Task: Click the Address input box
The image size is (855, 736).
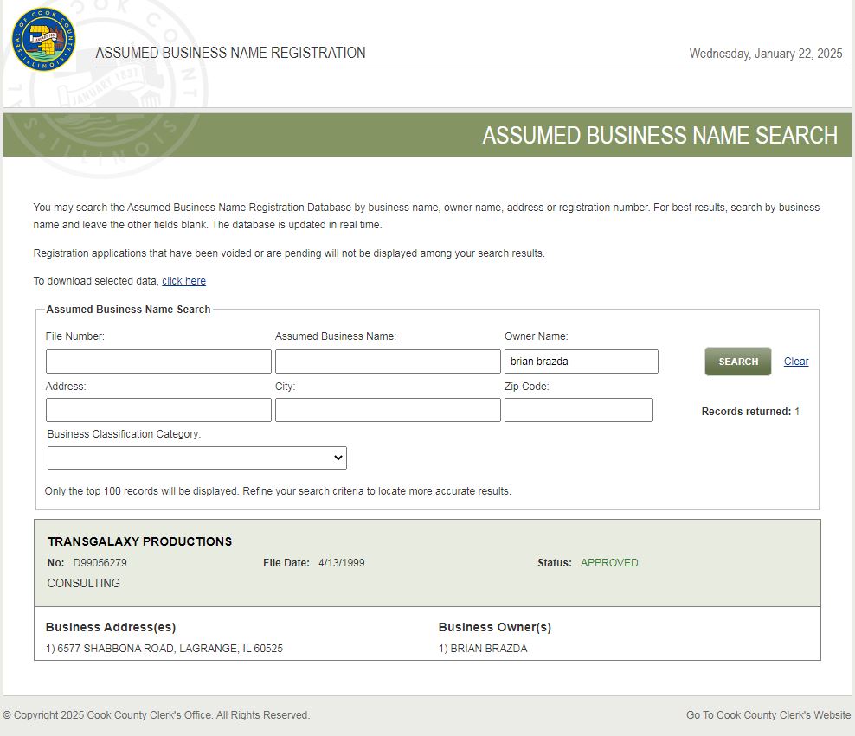Action: [x=158, y=410]
